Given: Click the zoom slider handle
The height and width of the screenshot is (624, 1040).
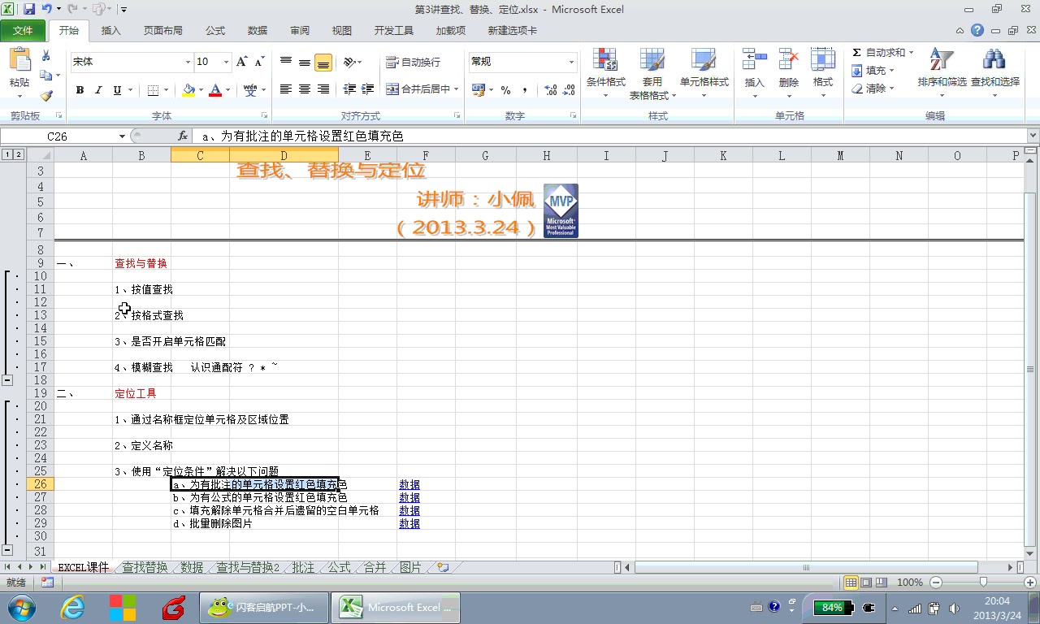Looking at the screenshot, I should (x=983, y=583).
